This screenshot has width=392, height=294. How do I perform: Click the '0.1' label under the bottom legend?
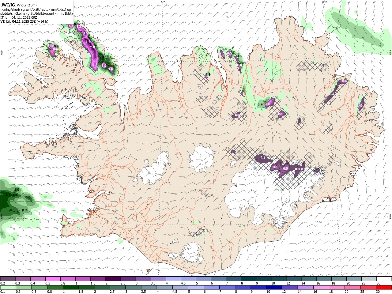(2, 292)
